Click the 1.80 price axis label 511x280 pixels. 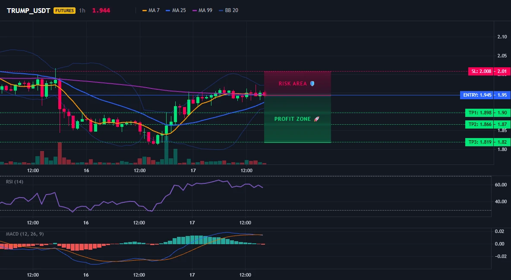[502, 150]
